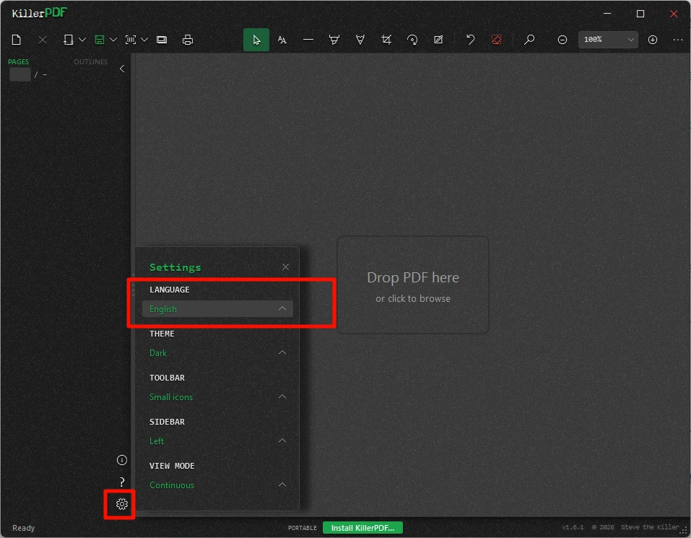Click the settings gear icon
Screen dimensions: 691x538
point(121,504)
